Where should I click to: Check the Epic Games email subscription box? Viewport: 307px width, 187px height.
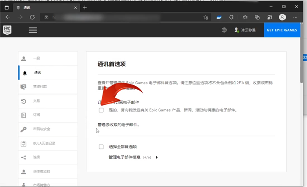point(101,110)
